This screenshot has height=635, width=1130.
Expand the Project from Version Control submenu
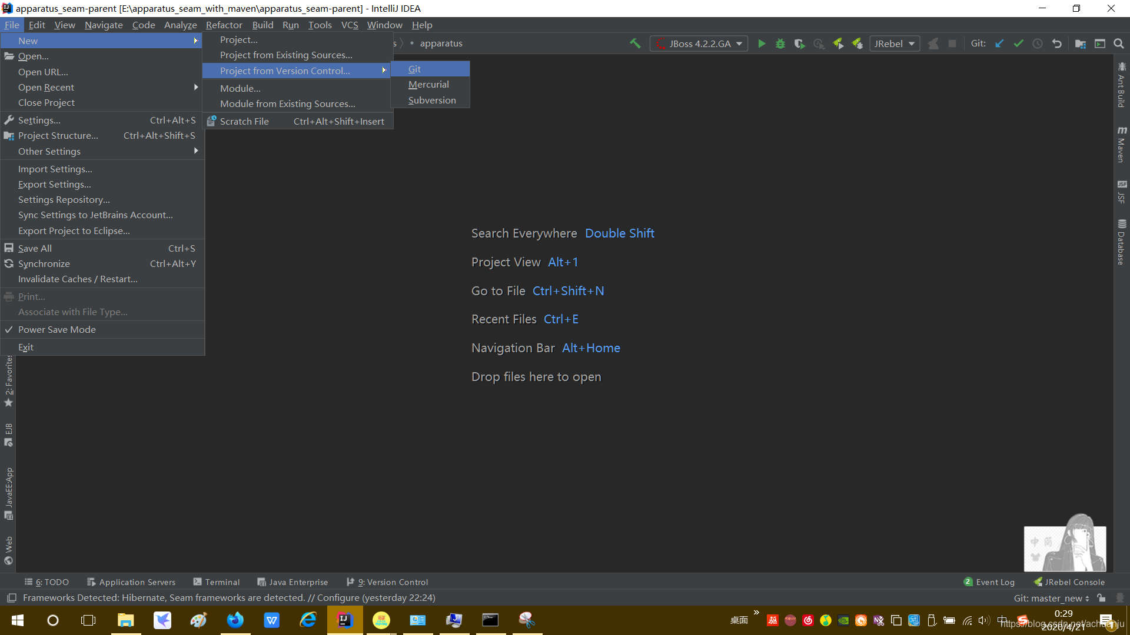click(296, 71)
